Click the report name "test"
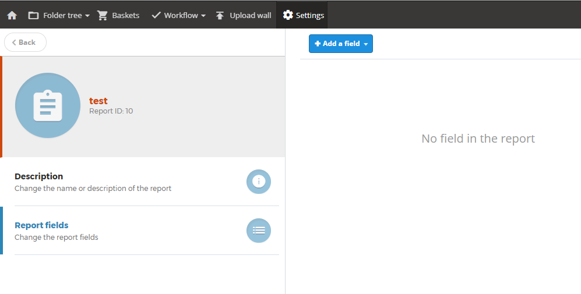 [98, 101]
